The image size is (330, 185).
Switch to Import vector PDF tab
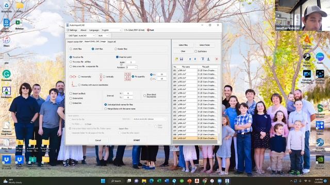point(75,42)
